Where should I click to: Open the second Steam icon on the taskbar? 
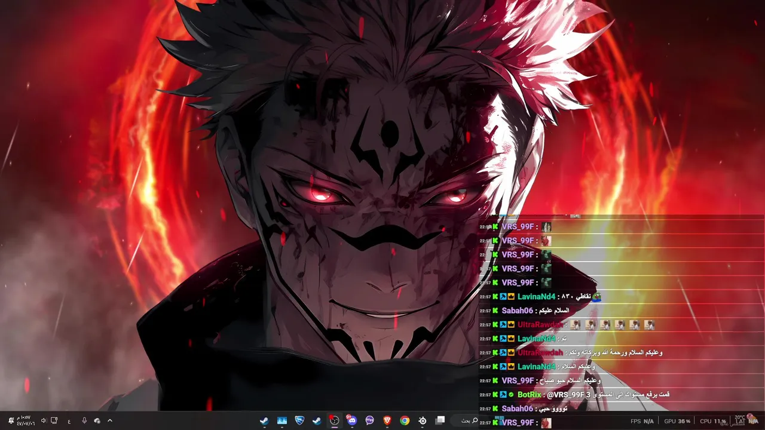317,420
